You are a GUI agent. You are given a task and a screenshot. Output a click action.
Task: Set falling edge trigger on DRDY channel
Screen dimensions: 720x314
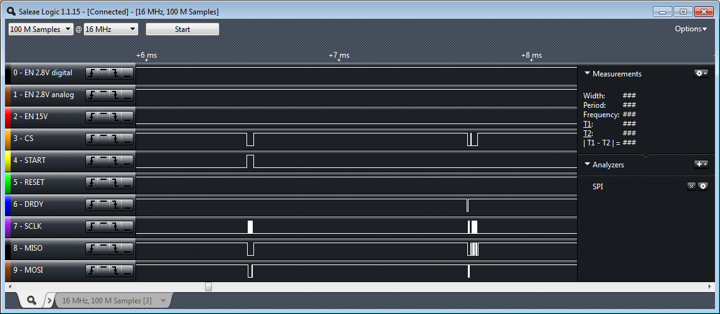coord(115,205)
